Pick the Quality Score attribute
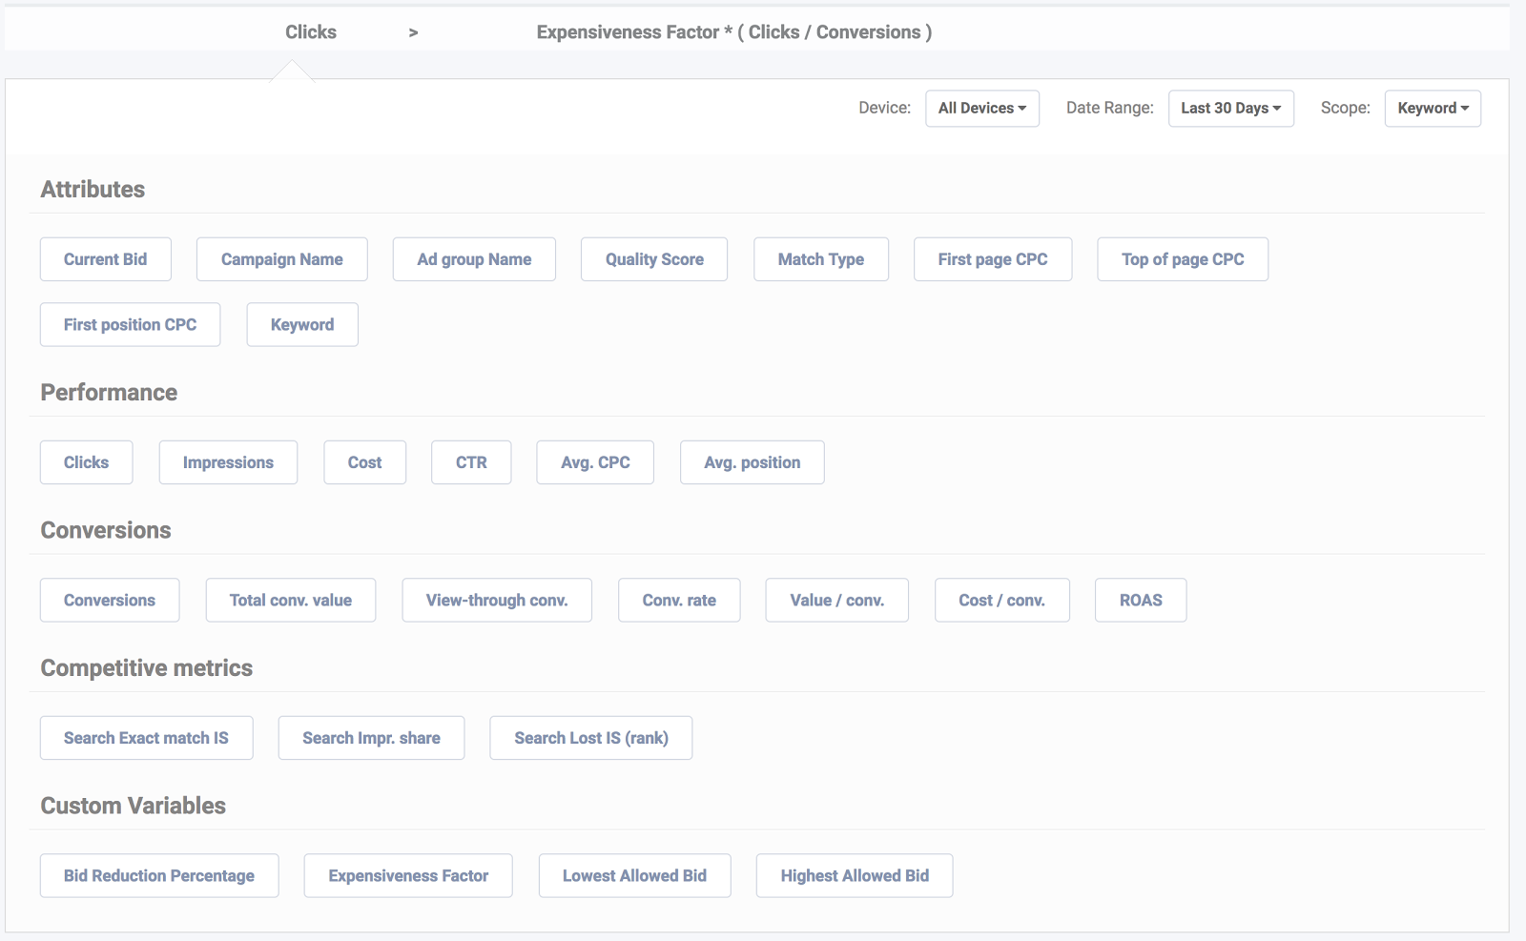Viewport: 1526px width, 941px height. coord(654,259)
